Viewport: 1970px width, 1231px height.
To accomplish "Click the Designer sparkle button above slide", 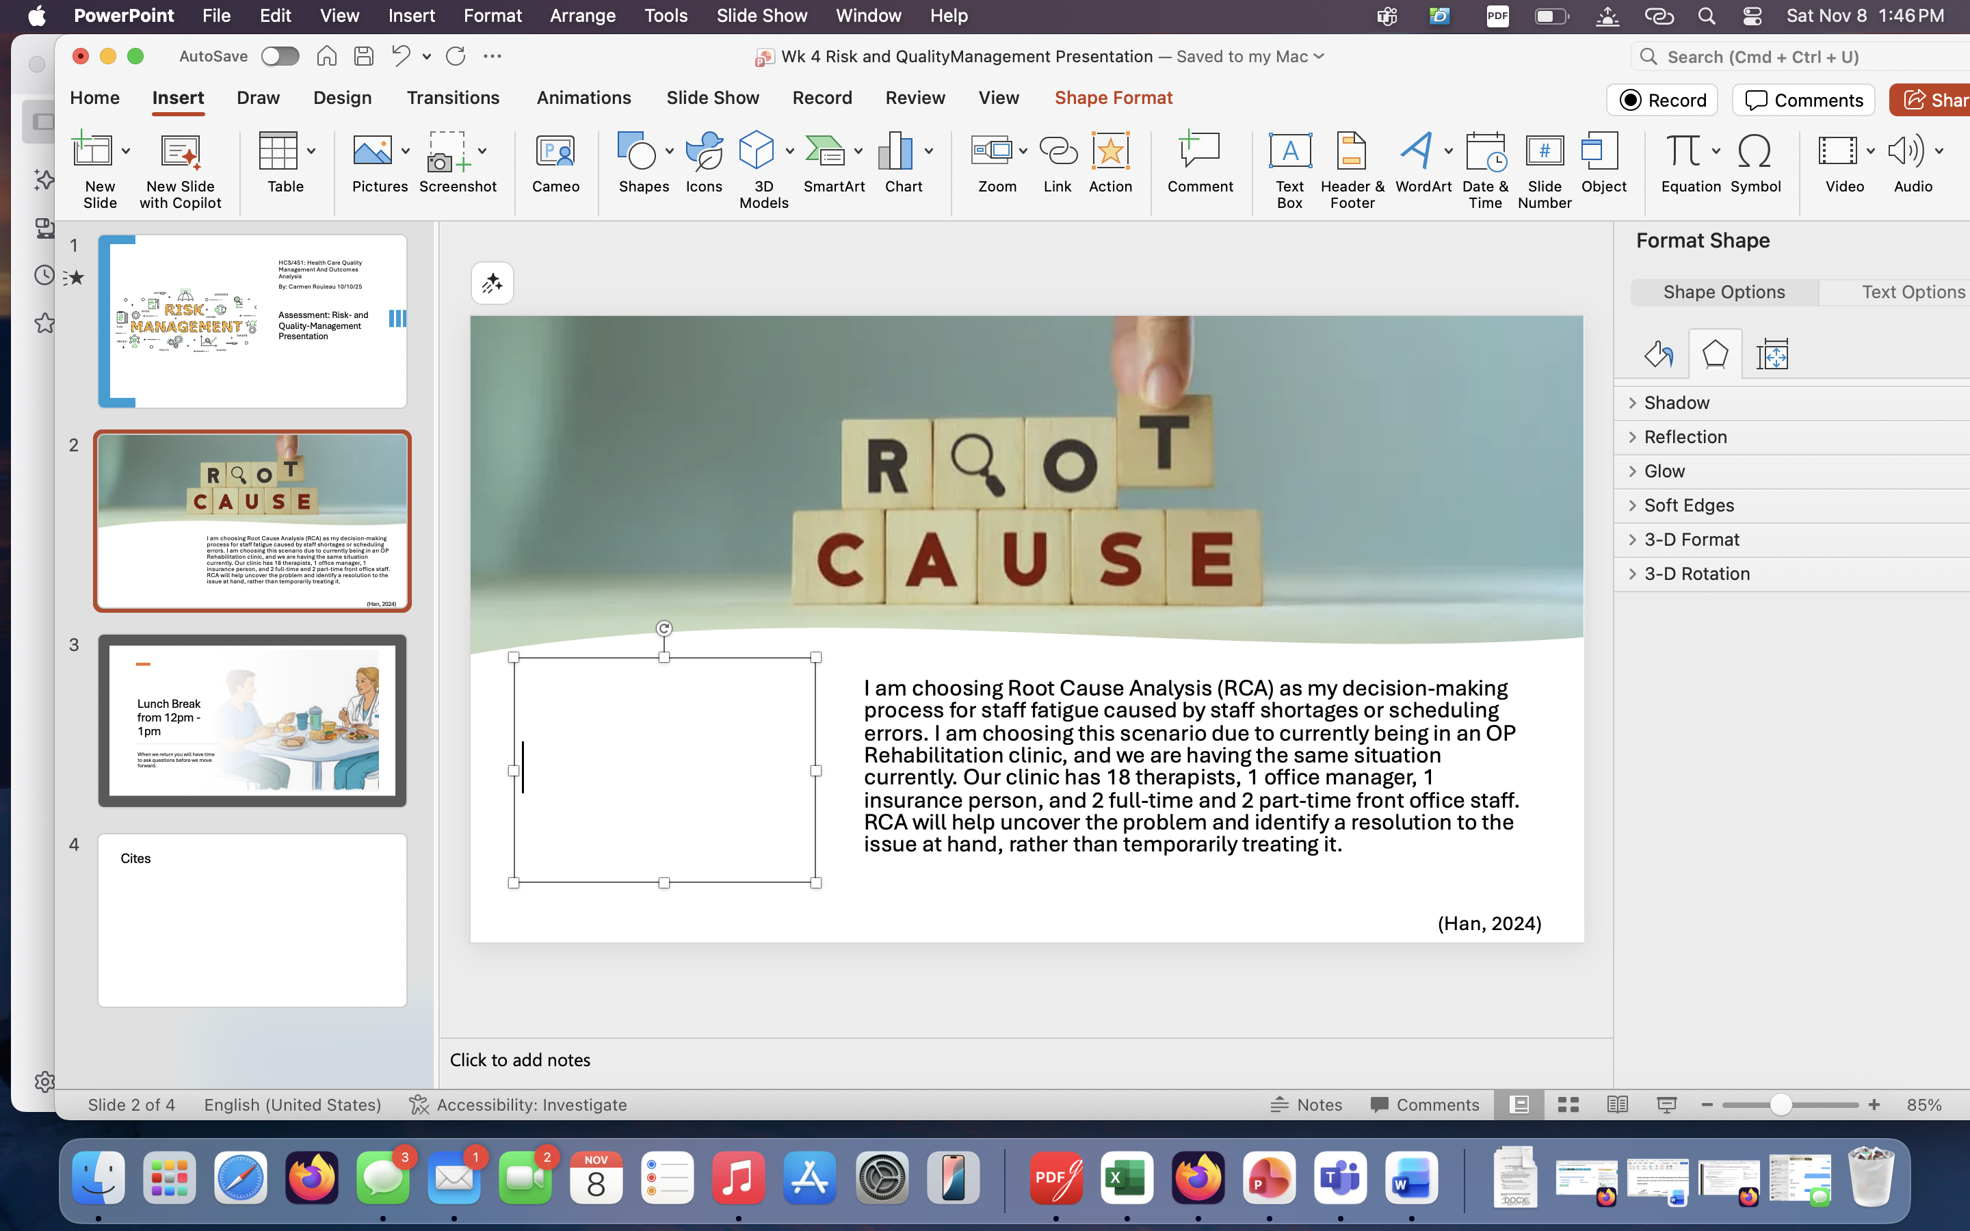I will pyautogui.click(x=492, y=283).
